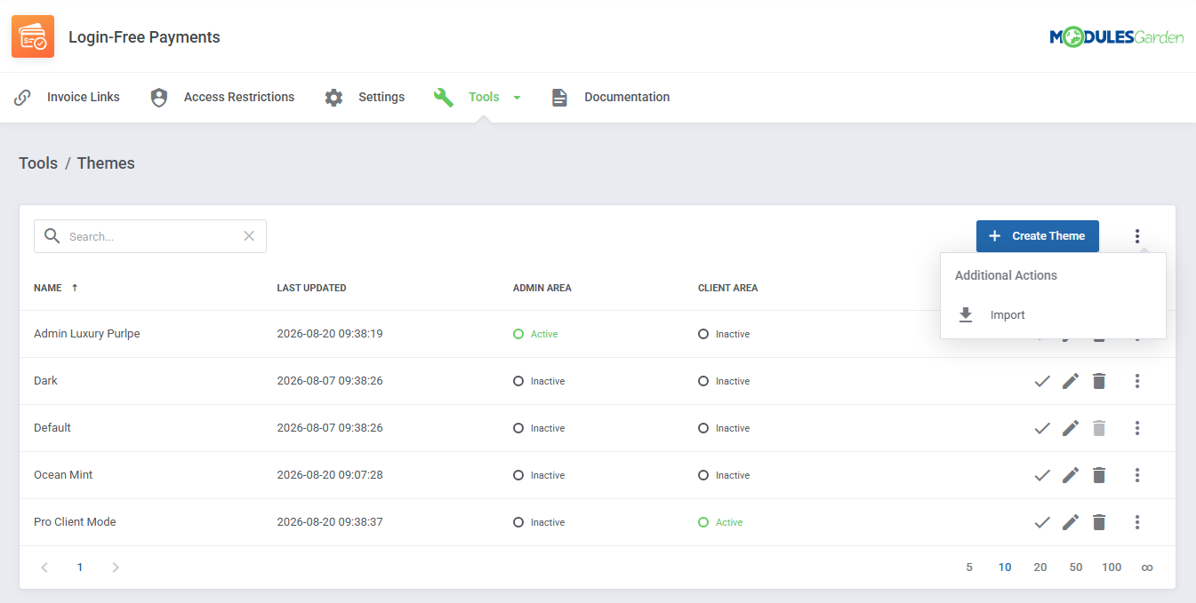Show all rows with infinity option
1196x603 pixels.
pyautogui.click(x=1147, y=567)
